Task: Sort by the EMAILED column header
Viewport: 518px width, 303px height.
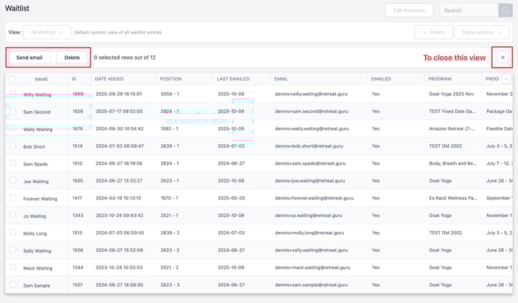Action: (381, 79)
